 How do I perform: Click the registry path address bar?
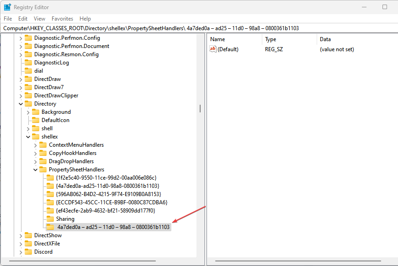[199, 28]
